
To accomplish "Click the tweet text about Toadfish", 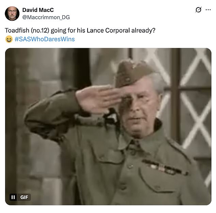I will click(x=80, y=30).
